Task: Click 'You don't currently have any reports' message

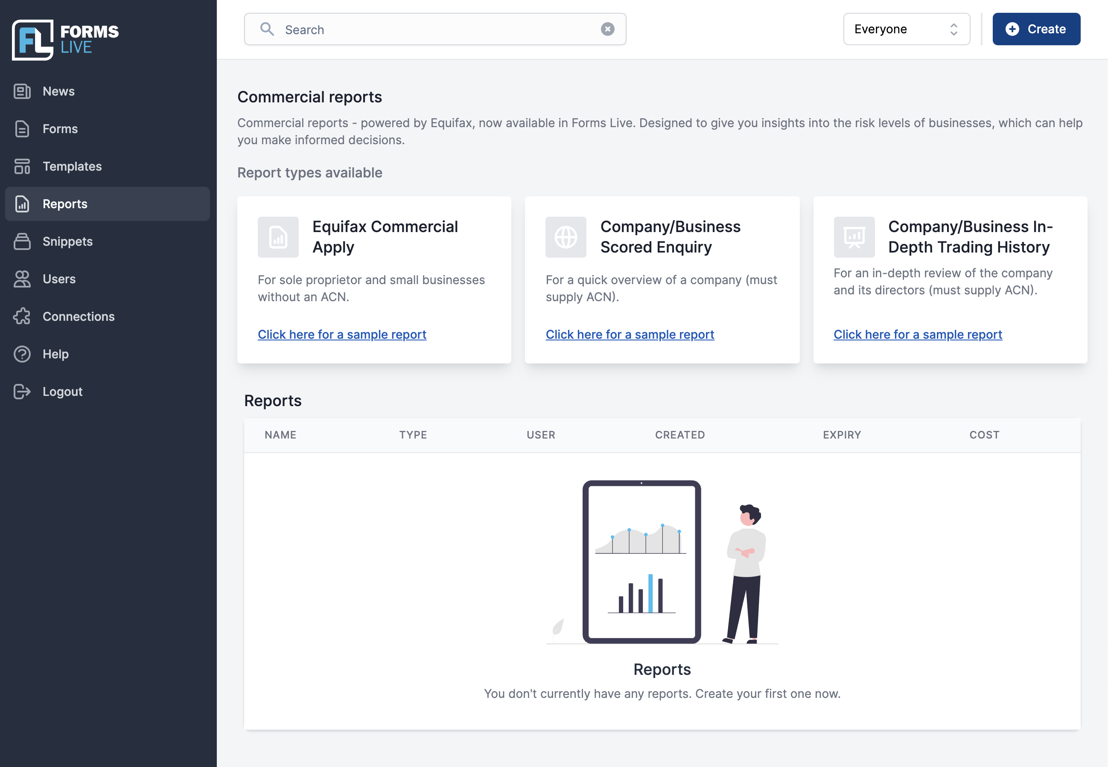Action: (x=662, y=694)
